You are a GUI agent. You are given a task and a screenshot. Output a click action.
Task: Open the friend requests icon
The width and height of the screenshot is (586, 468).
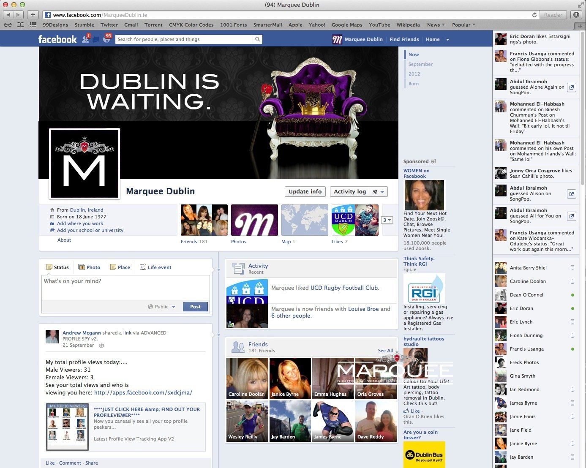[x=86, y=39]
